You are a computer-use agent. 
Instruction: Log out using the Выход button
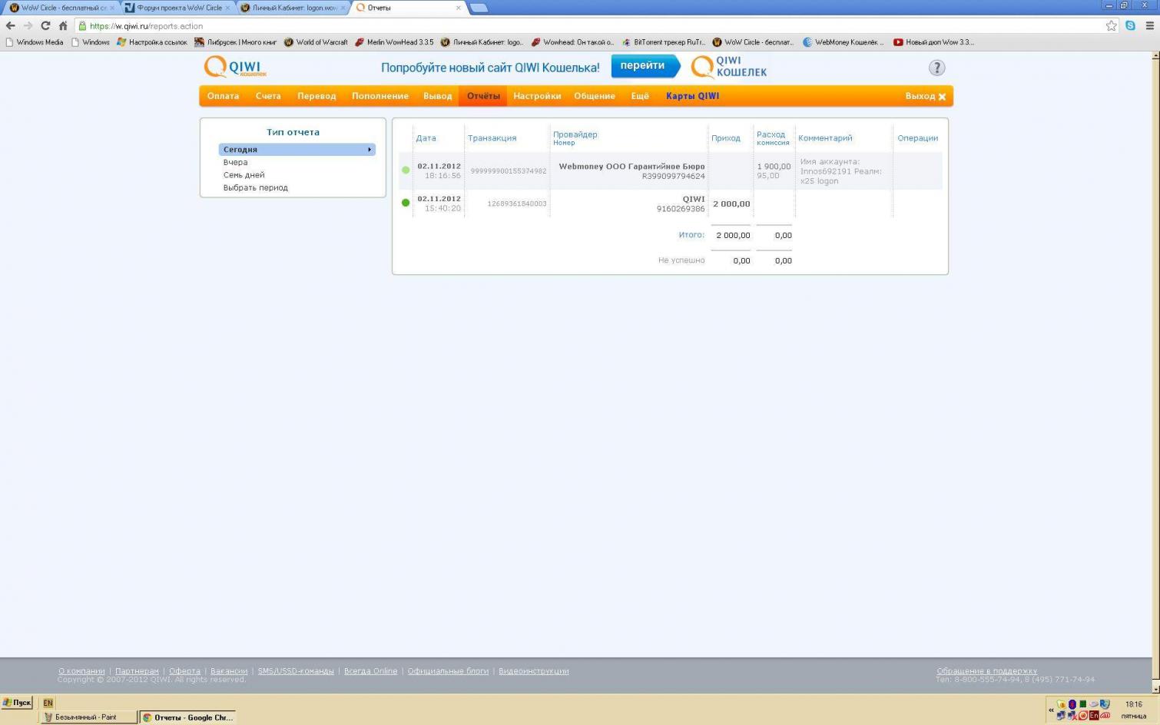pyautogui.click(x=925, y=96)
